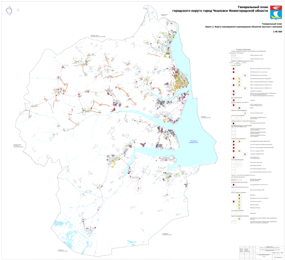Click the northernmost peninsula tip of the district

coord(148,8)
